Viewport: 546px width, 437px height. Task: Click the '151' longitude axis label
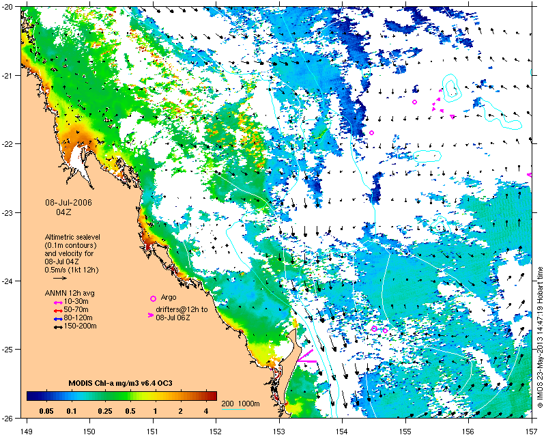153,432
